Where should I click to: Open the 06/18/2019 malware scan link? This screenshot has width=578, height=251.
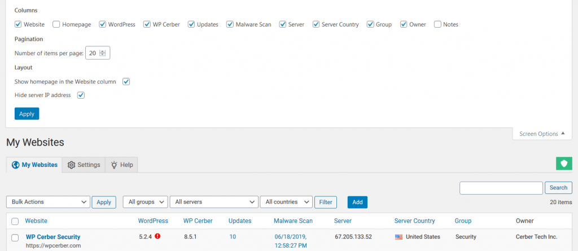point(291,241)
